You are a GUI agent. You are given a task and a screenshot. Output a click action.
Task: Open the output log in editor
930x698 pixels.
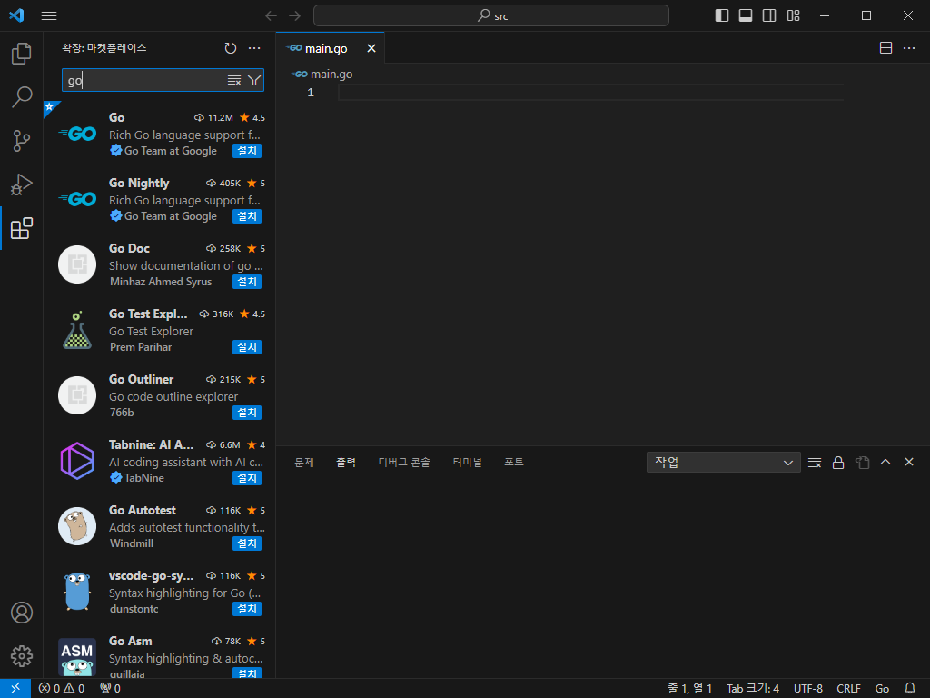pyautogui.click(x=862, y=463)
